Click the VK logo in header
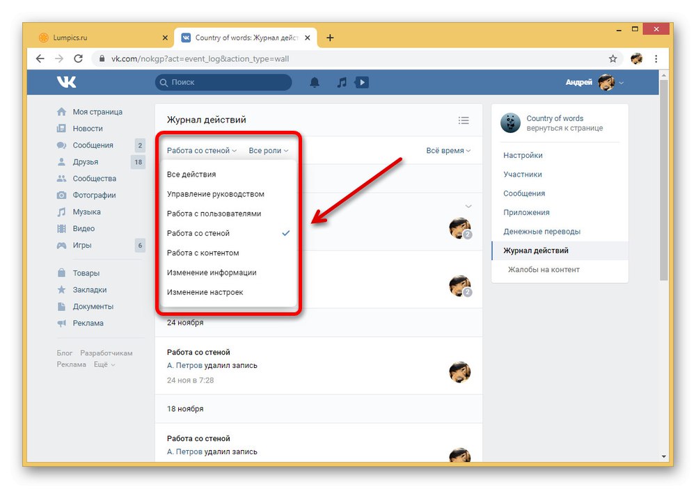696x489 pixels. pos(67,82)
